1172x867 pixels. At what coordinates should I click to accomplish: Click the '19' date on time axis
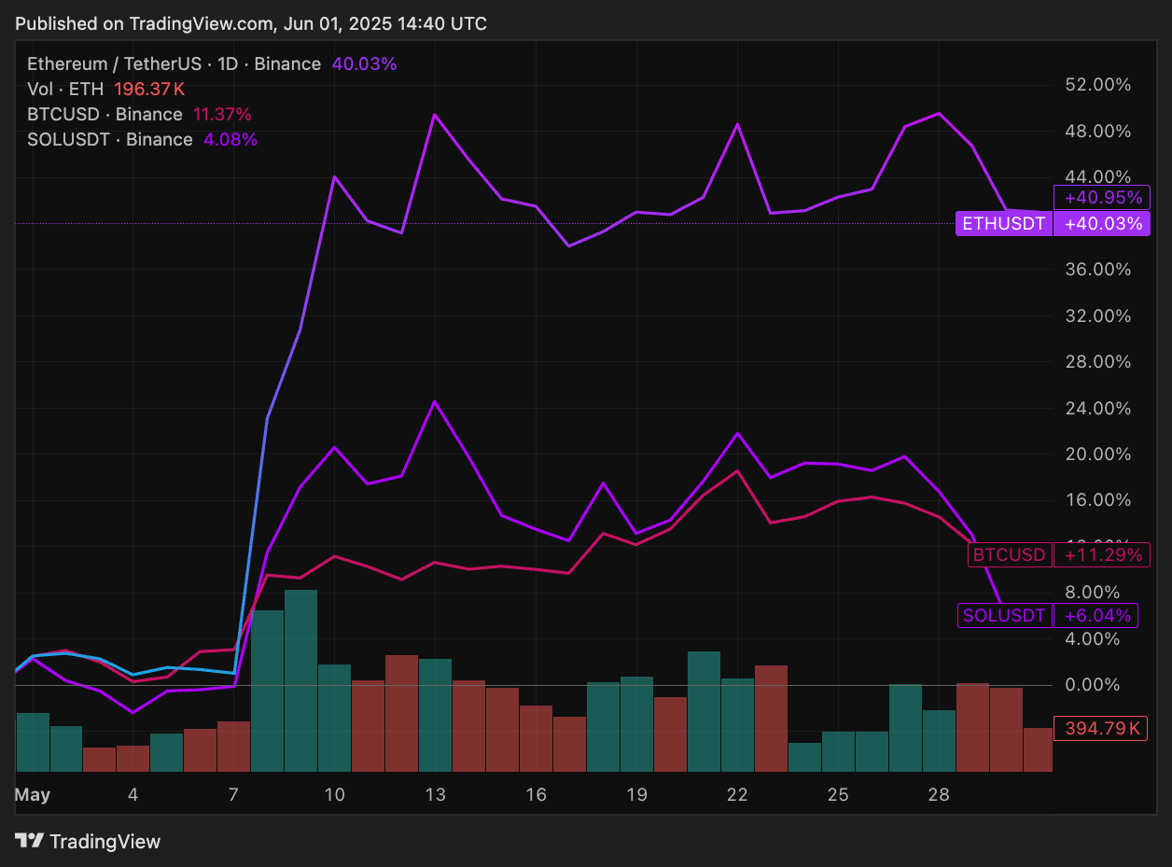click(x=636, y=795)
